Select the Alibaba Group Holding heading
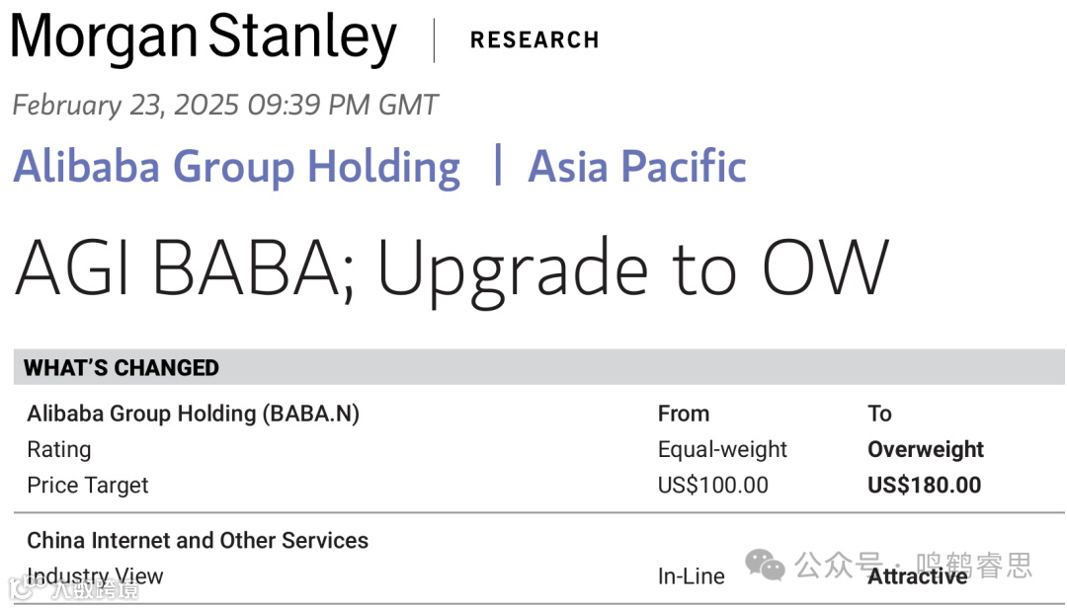This screenshot has width=1067, height=608. coord(237,168)
